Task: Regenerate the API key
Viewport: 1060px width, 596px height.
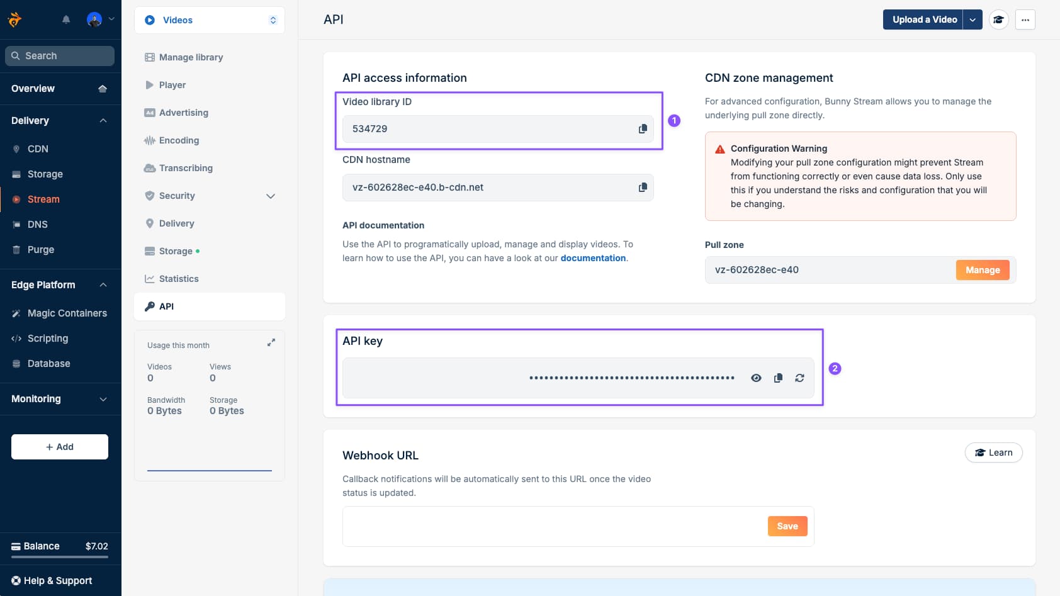Action: coord(799,378)
